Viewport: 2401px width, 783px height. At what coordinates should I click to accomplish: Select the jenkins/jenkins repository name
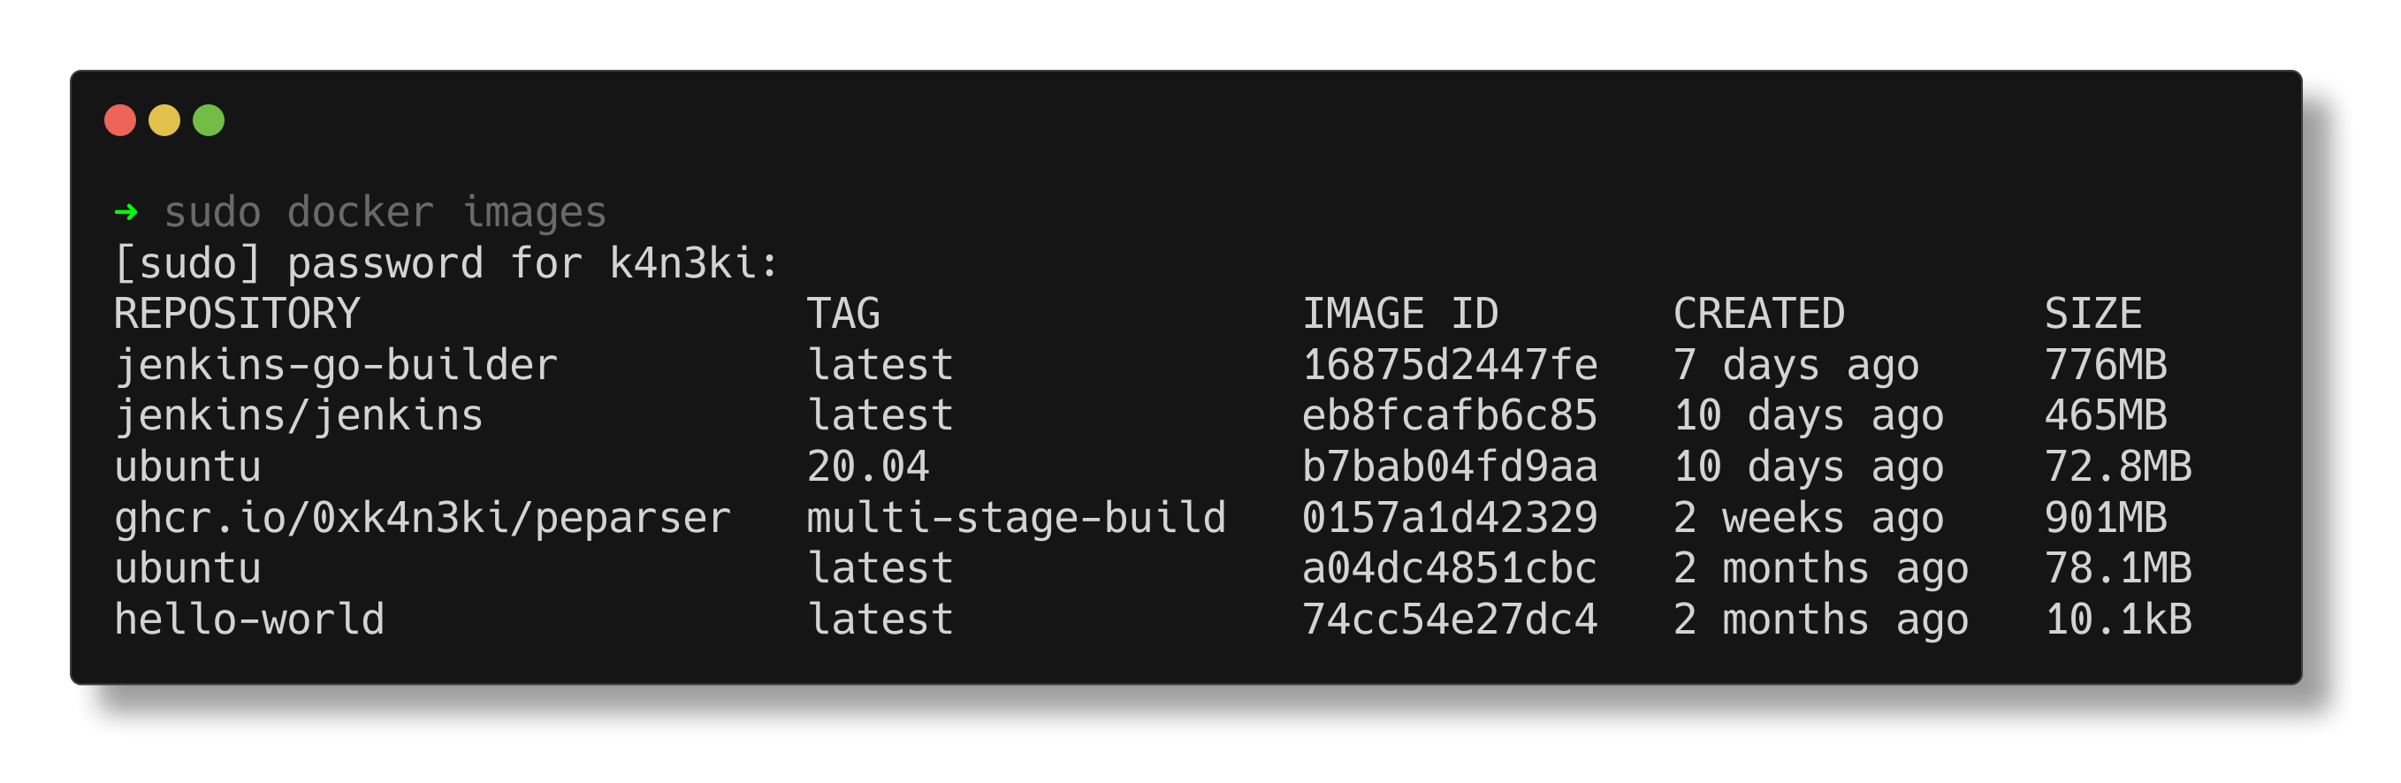pyautogui.click(x=298, y=416)
